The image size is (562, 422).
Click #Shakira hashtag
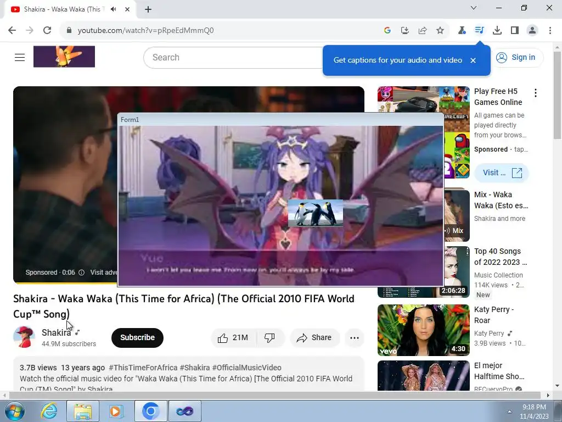click(195, 368)
